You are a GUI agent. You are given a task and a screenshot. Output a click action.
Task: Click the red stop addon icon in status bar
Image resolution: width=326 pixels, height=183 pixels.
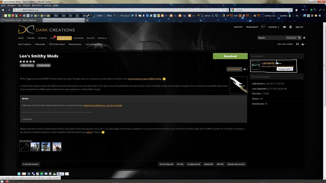pyautogui.click(x=7, y=181)
